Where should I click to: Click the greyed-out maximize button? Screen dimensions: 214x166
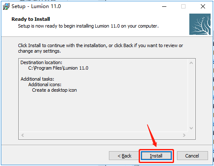click(183, 6)
